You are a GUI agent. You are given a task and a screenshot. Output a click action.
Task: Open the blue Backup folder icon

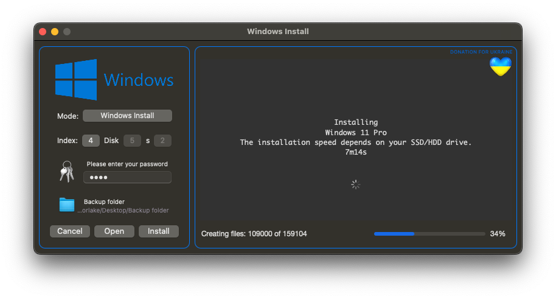click(67, 205)
